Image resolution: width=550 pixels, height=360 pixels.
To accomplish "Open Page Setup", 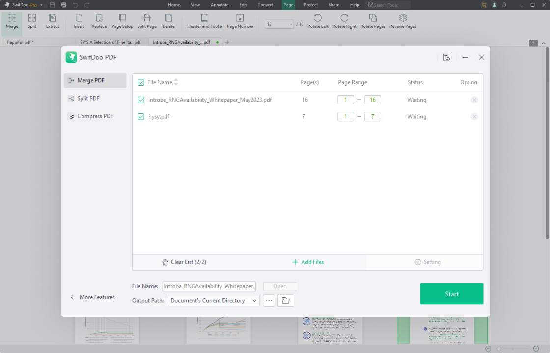I will (122, 22).
